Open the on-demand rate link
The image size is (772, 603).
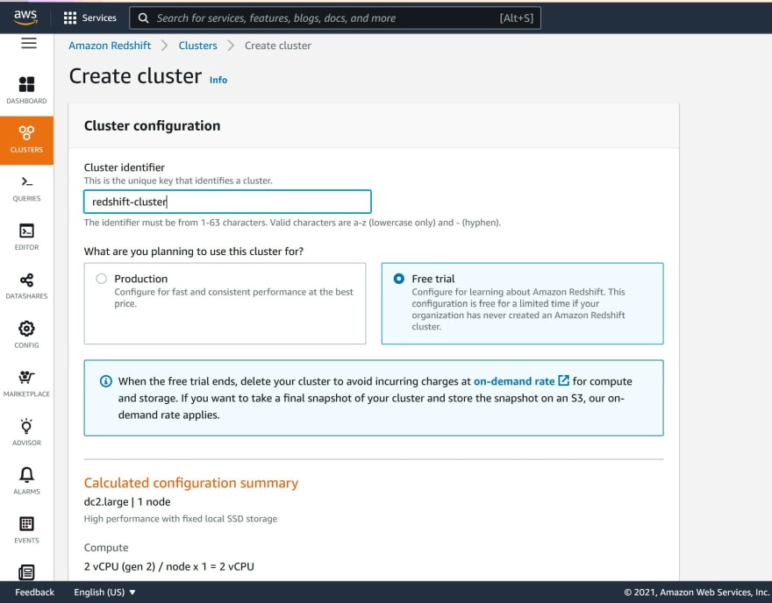(x=514, y=381)
